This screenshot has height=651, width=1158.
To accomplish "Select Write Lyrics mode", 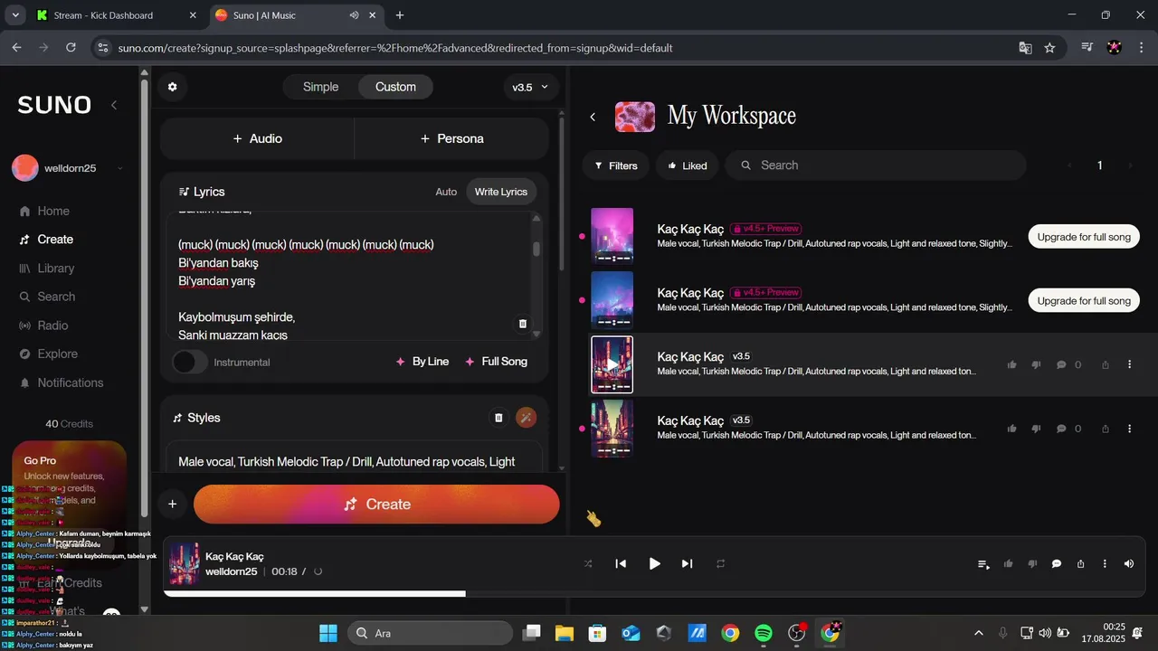I will click(501, 192).
